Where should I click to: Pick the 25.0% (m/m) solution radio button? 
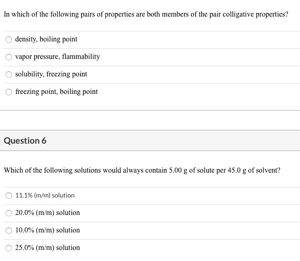pos(9,248)
